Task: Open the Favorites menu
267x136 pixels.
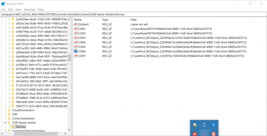Action: (29, 10)
